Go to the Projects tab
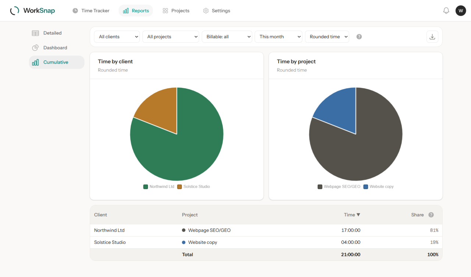 pos(176,11)
